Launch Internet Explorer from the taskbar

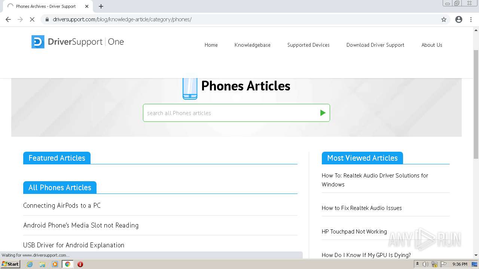click(x=30, y=264)
